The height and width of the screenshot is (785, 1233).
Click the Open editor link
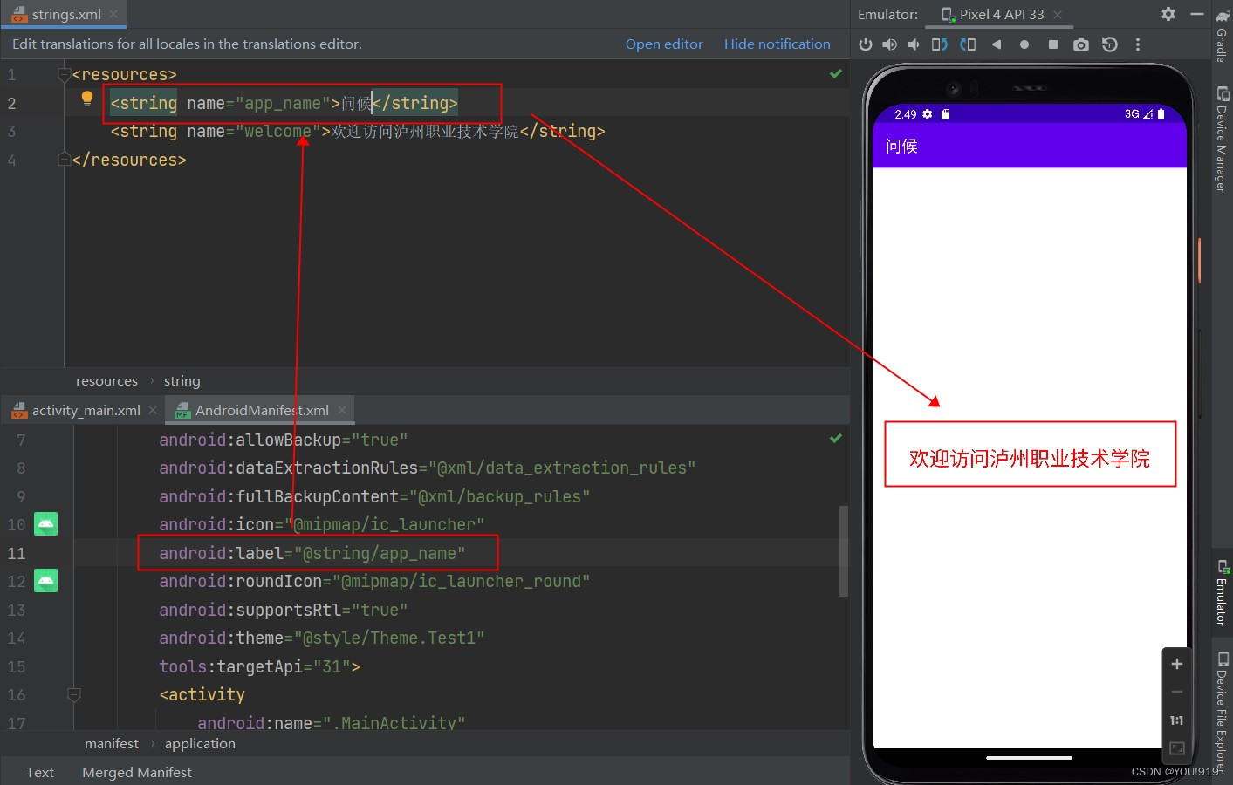tap(664, 44)
